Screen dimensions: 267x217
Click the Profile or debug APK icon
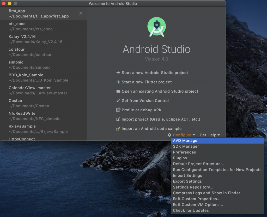[x=118, y=110]
